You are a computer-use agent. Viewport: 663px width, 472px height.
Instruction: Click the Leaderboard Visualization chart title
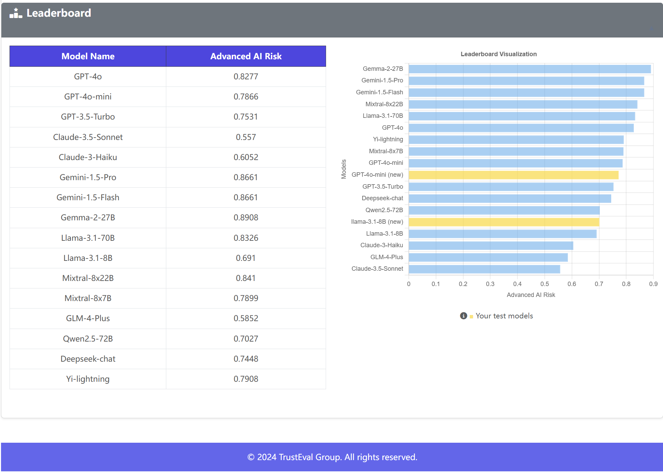coord(498,54)
